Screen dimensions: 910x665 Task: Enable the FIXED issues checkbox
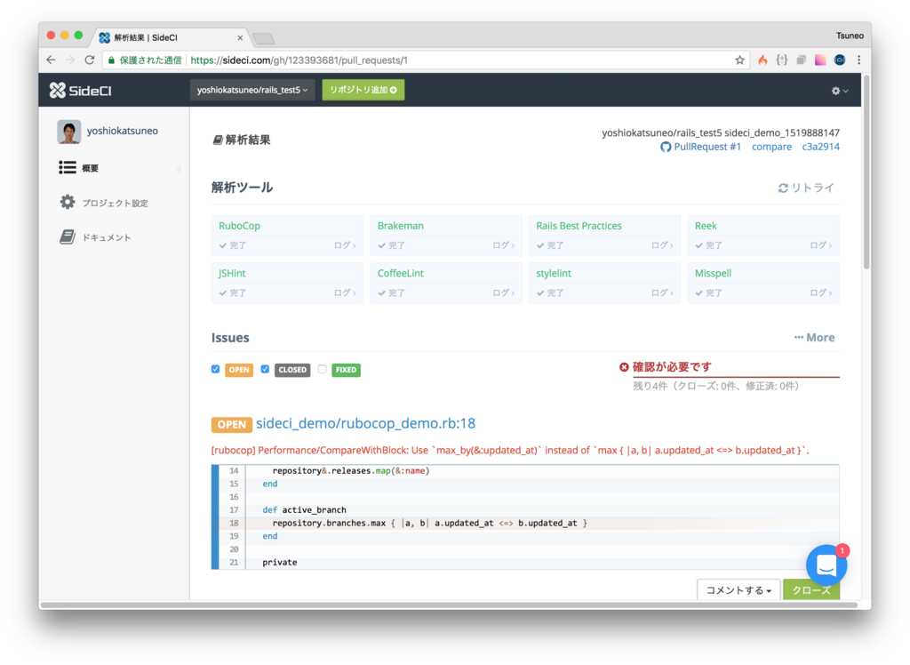[322, 369]
